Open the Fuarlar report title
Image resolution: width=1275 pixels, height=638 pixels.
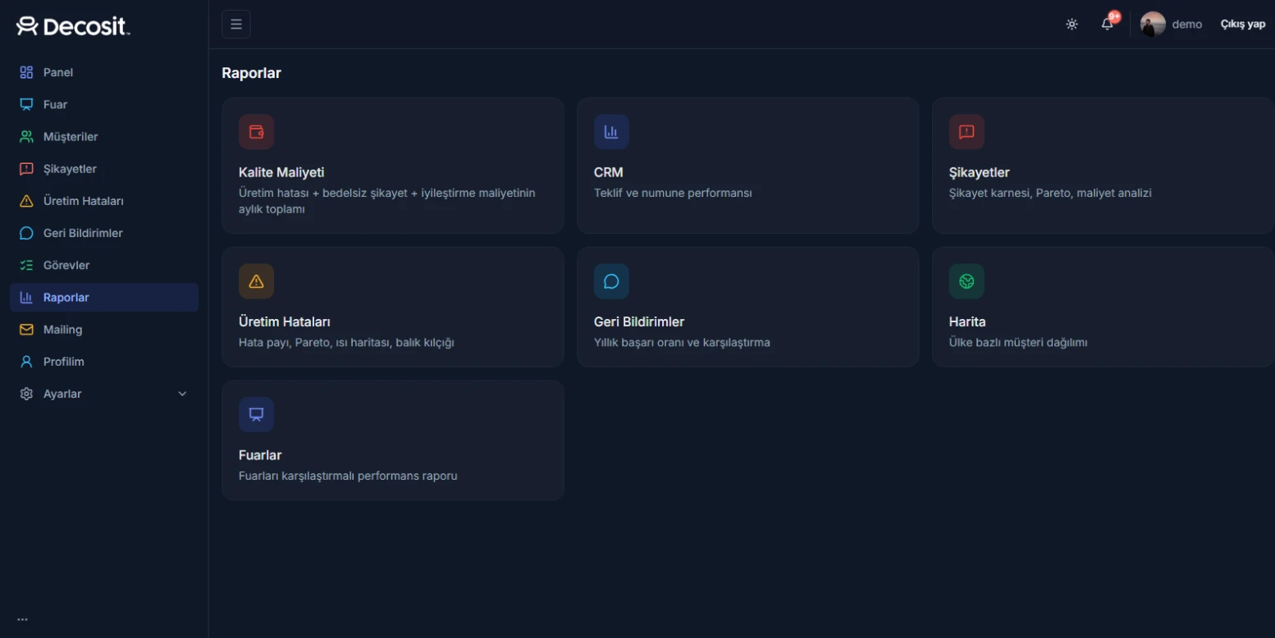coord(260,454)
